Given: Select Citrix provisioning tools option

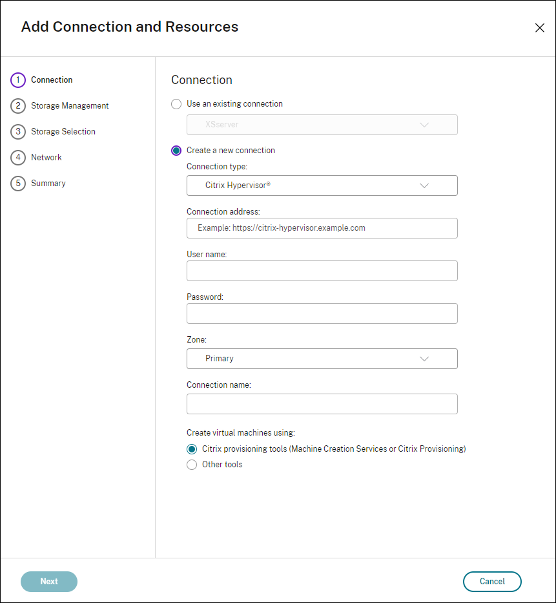Looking at the screenshot, I should click(x=191, y=449).
